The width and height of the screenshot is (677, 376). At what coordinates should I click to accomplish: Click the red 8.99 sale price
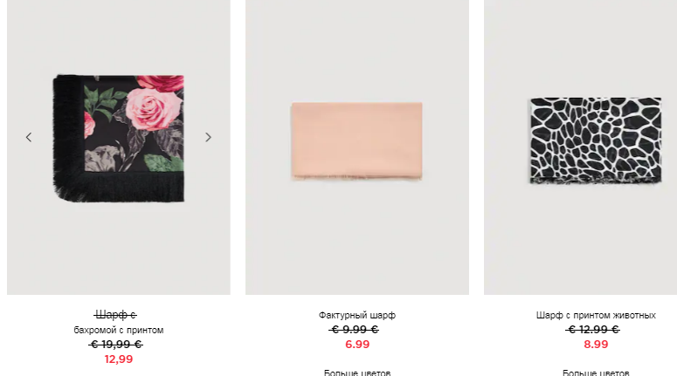[596, 344]
